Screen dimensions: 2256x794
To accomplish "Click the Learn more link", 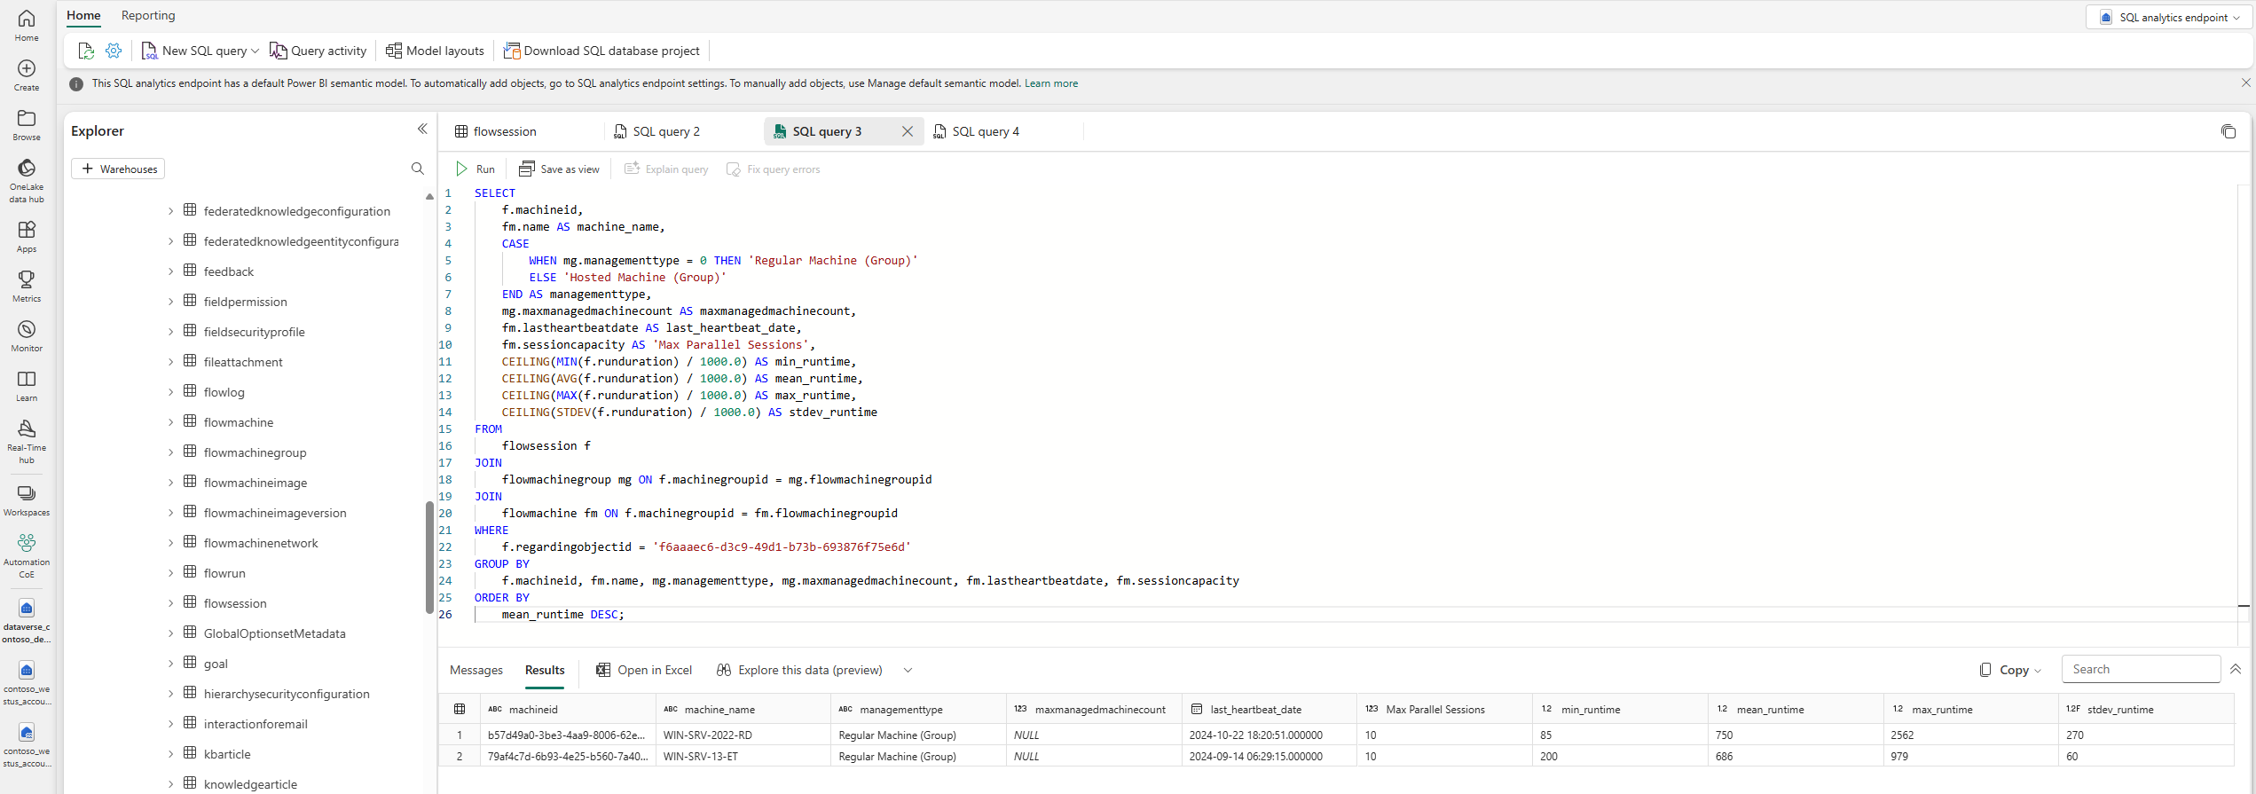I will [x=1051, y=83].
